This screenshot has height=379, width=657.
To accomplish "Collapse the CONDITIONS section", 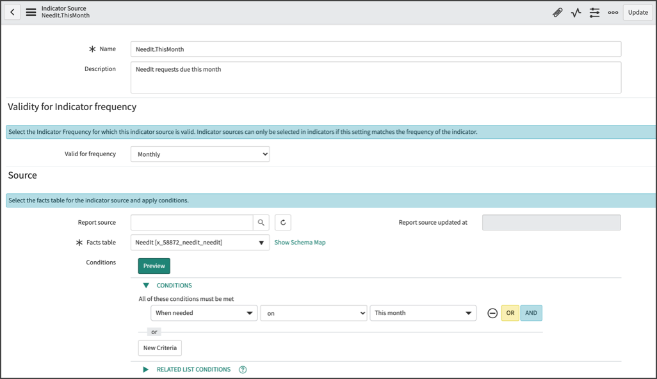I will click(x=145, y=285).
